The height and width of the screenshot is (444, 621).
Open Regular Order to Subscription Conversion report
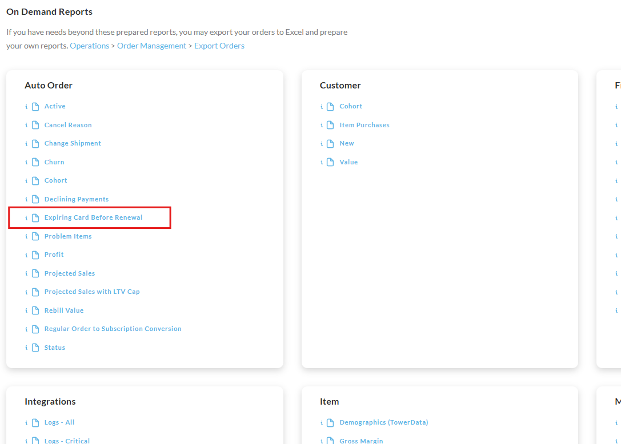click(113, 329)
